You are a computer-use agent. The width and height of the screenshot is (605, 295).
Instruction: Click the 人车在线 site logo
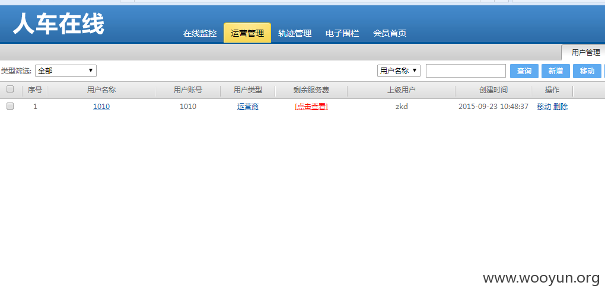[59, 25]
